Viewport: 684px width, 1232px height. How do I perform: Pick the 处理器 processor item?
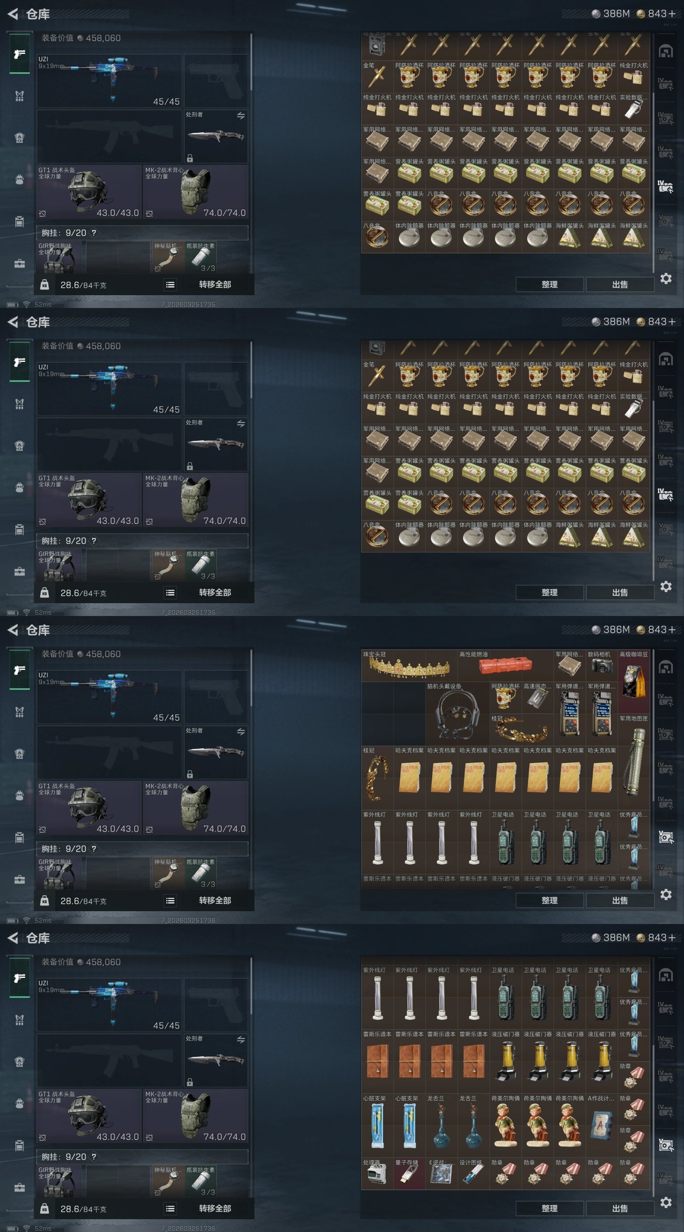pos(377,1174)
